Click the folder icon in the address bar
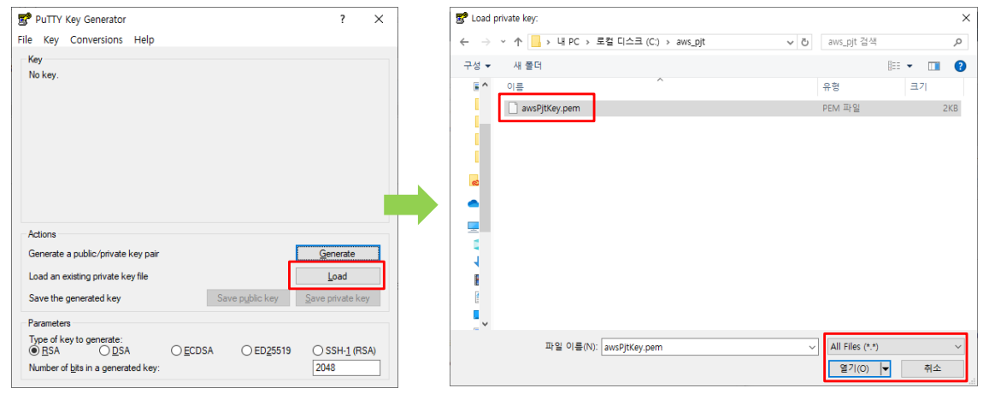989x400 pixels. point(536,42)
